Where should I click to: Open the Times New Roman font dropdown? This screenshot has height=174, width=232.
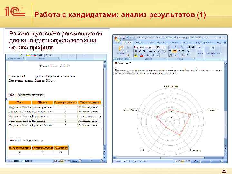pos(155,47)
